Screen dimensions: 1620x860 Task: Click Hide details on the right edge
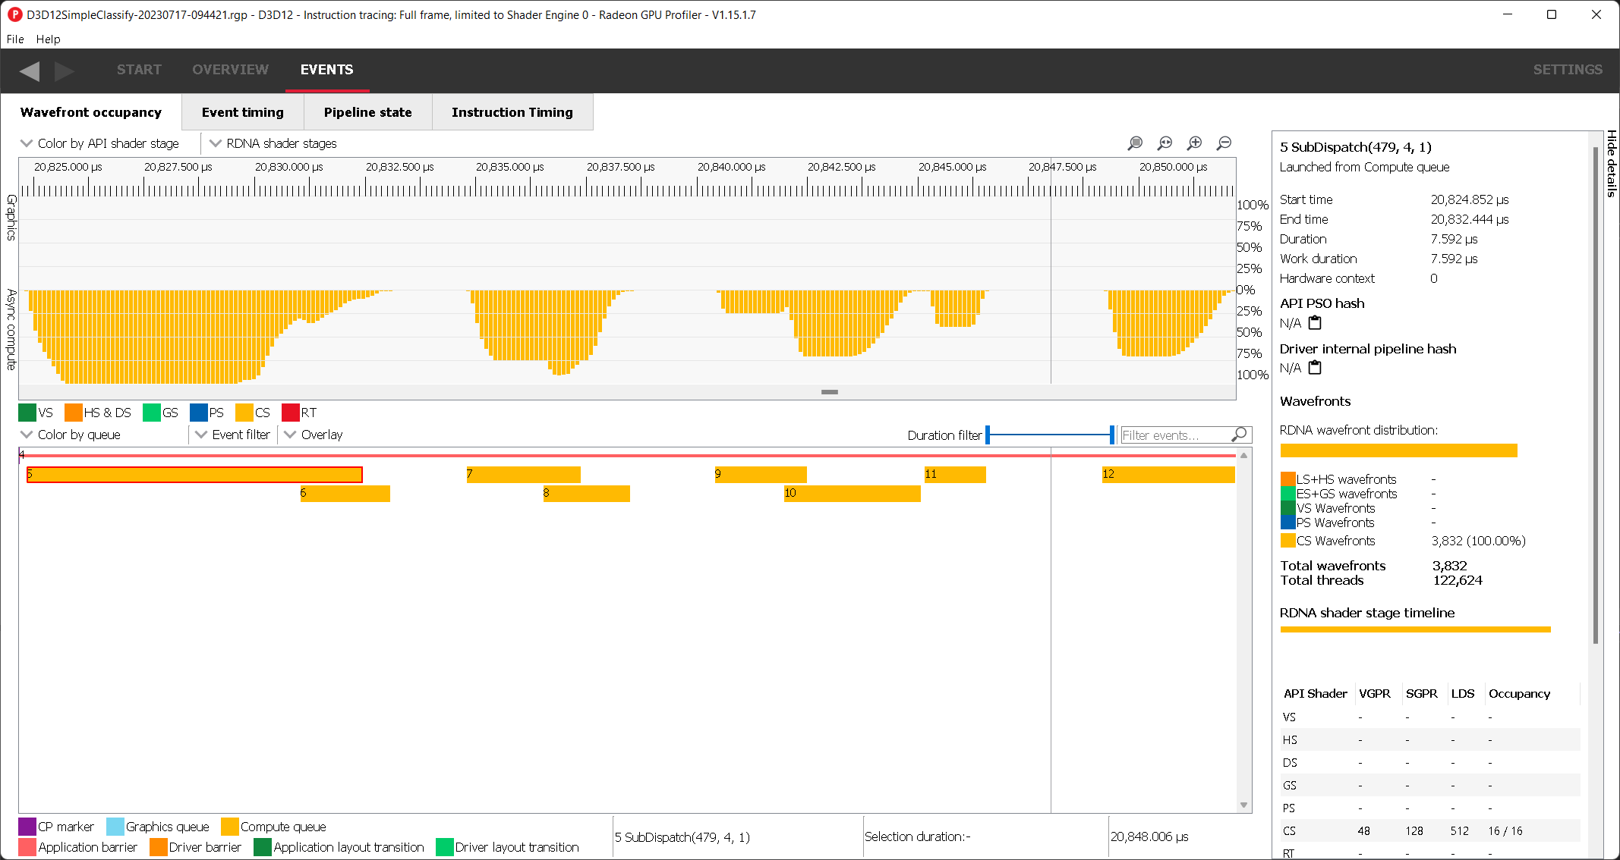pyautogui.click(x=1611, y=163)
